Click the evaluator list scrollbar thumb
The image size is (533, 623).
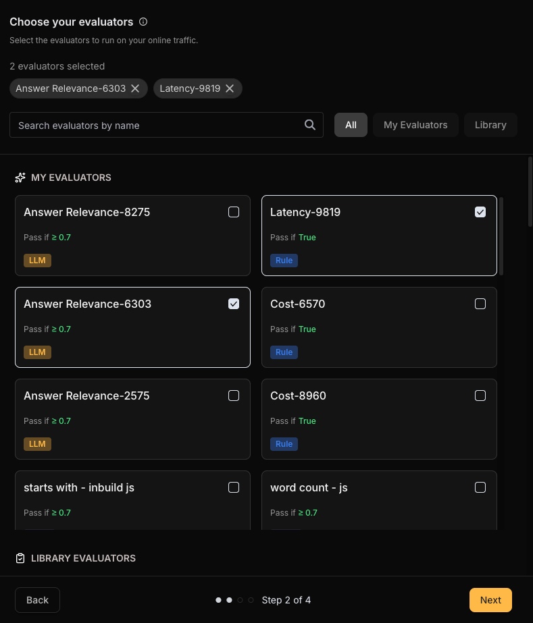point(501,236)
